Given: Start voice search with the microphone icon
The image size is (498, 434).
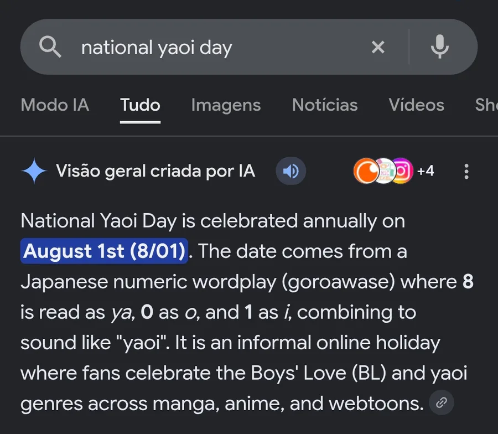Looking at the screenshot, I should coord(439,46).
